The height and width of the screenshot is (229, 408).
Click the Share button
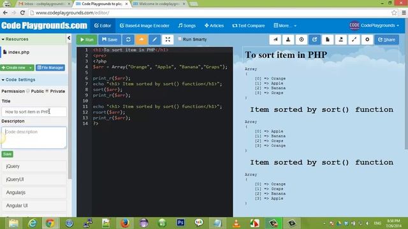tap(387, 39)
